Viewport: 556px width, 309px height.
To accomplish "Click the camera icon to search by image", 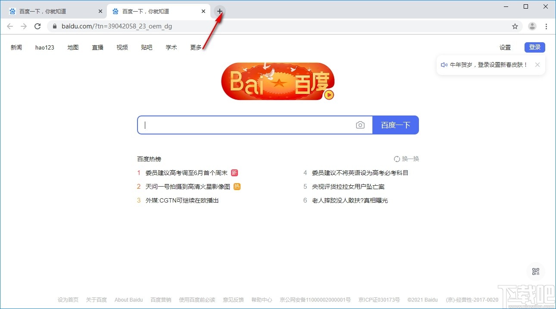I will pos(360,125).
